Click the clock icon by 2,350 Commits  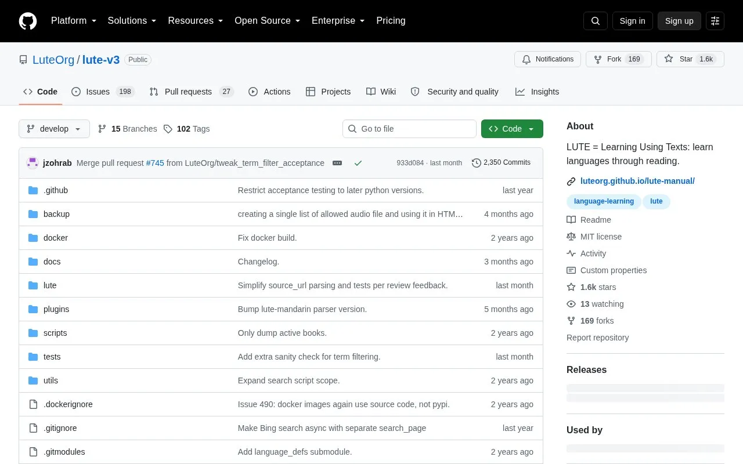coord(477,163)
